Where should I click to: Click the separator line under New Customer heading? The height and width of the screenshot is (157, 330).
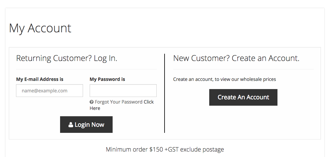point(244,69)
